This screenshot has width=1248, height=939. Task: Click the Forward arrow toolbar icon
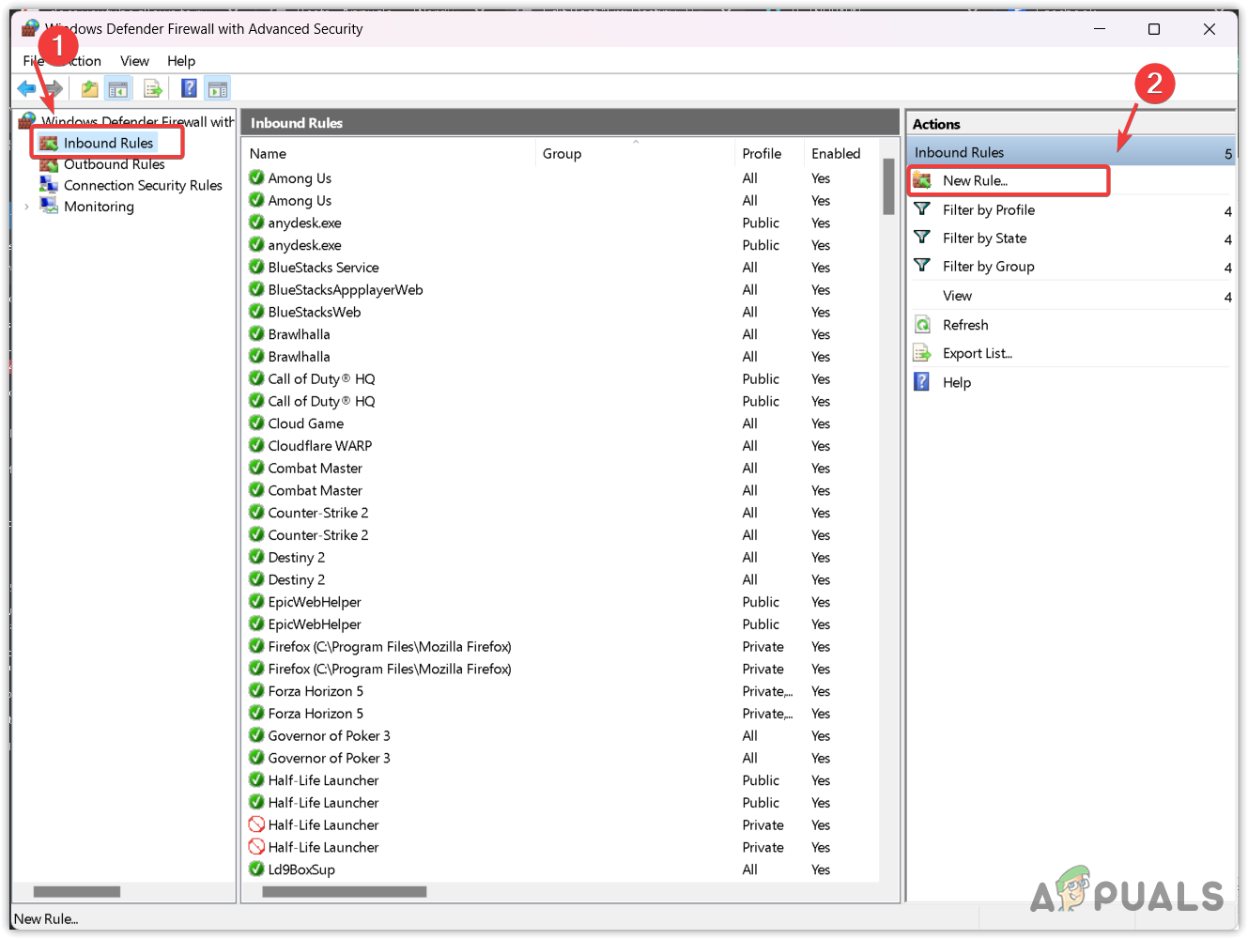54,88
